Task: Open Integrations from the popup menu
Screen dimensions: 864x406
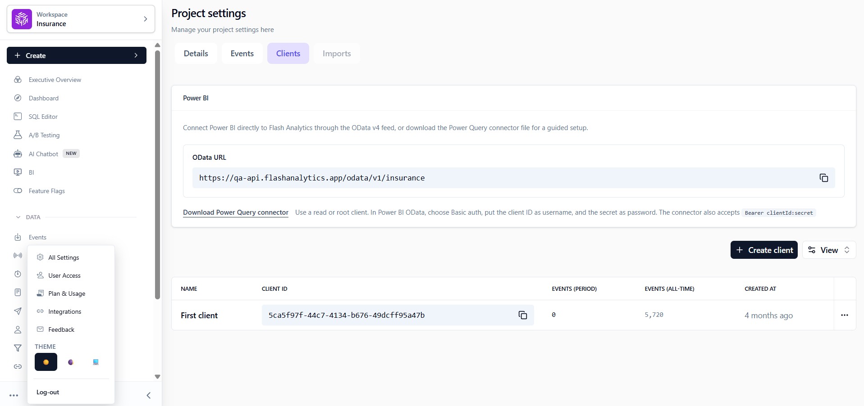Action: click(x=64, y=311)
